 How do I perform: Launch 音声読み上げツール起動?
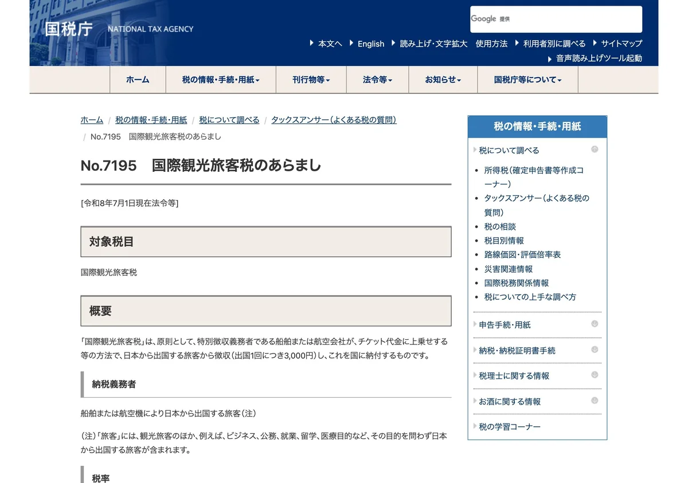click(x=599, y=58)
